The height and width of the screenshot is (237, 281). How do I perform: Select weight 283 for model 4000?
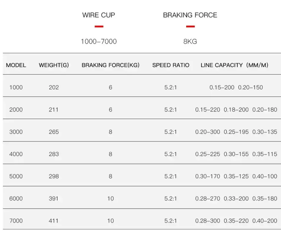click(54, 154)
